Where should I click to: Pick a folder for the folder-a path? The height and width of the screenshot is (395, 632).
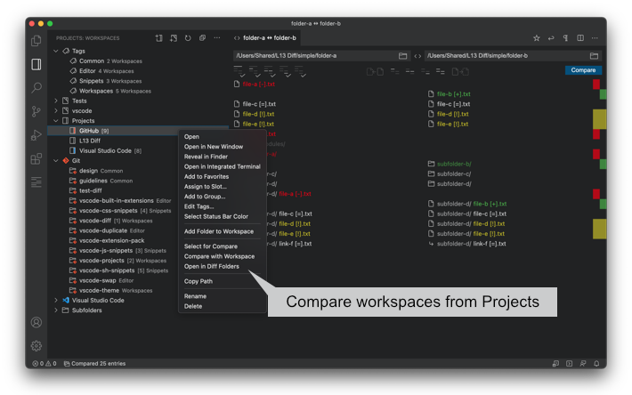pos(402,56)
